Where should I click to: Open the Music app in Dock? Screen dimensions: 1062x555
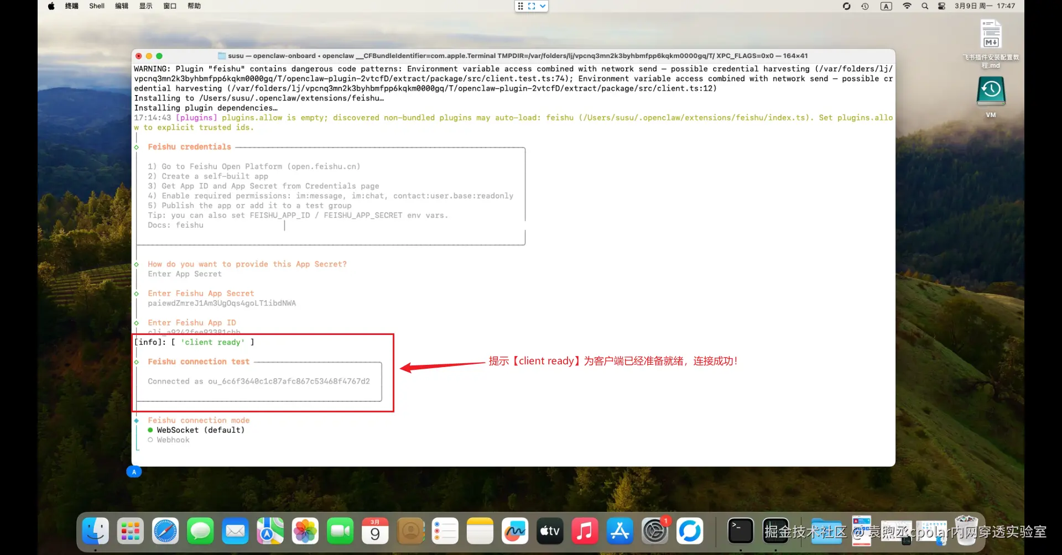585,531
